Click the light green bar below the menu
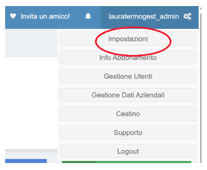Image resolution: width=207 pixels, height=170 pixels. tap(143, 162)
